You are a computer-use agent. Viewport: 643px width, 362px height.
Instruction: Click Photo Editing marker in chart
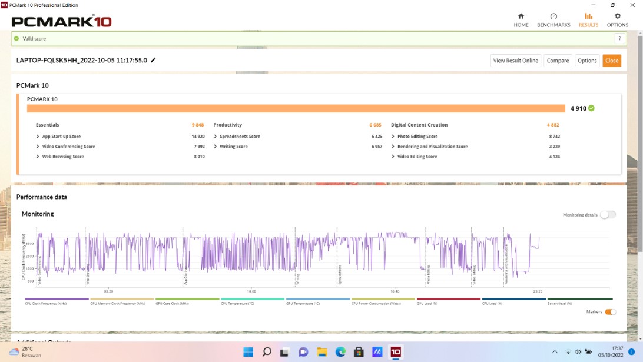point(429,275)
